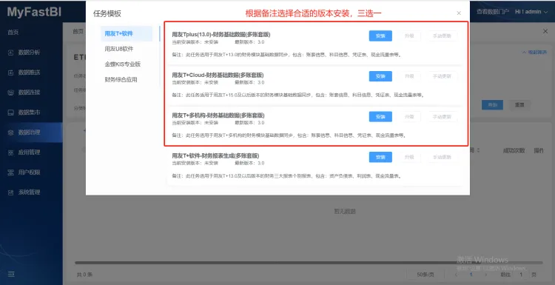Install 用友T+软件-财务报表生成 template
This screenshot has height=285, width=555.
pyautogui.click(x=380, y=157)
